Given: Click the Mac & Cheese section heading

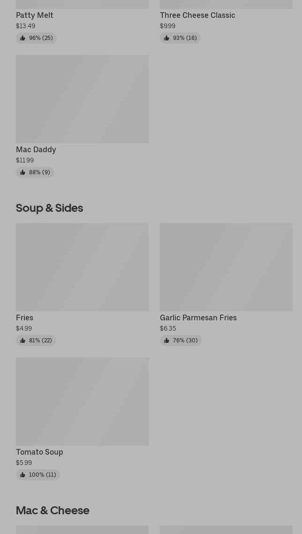Looking at the screenshot, I should (53, 510).
